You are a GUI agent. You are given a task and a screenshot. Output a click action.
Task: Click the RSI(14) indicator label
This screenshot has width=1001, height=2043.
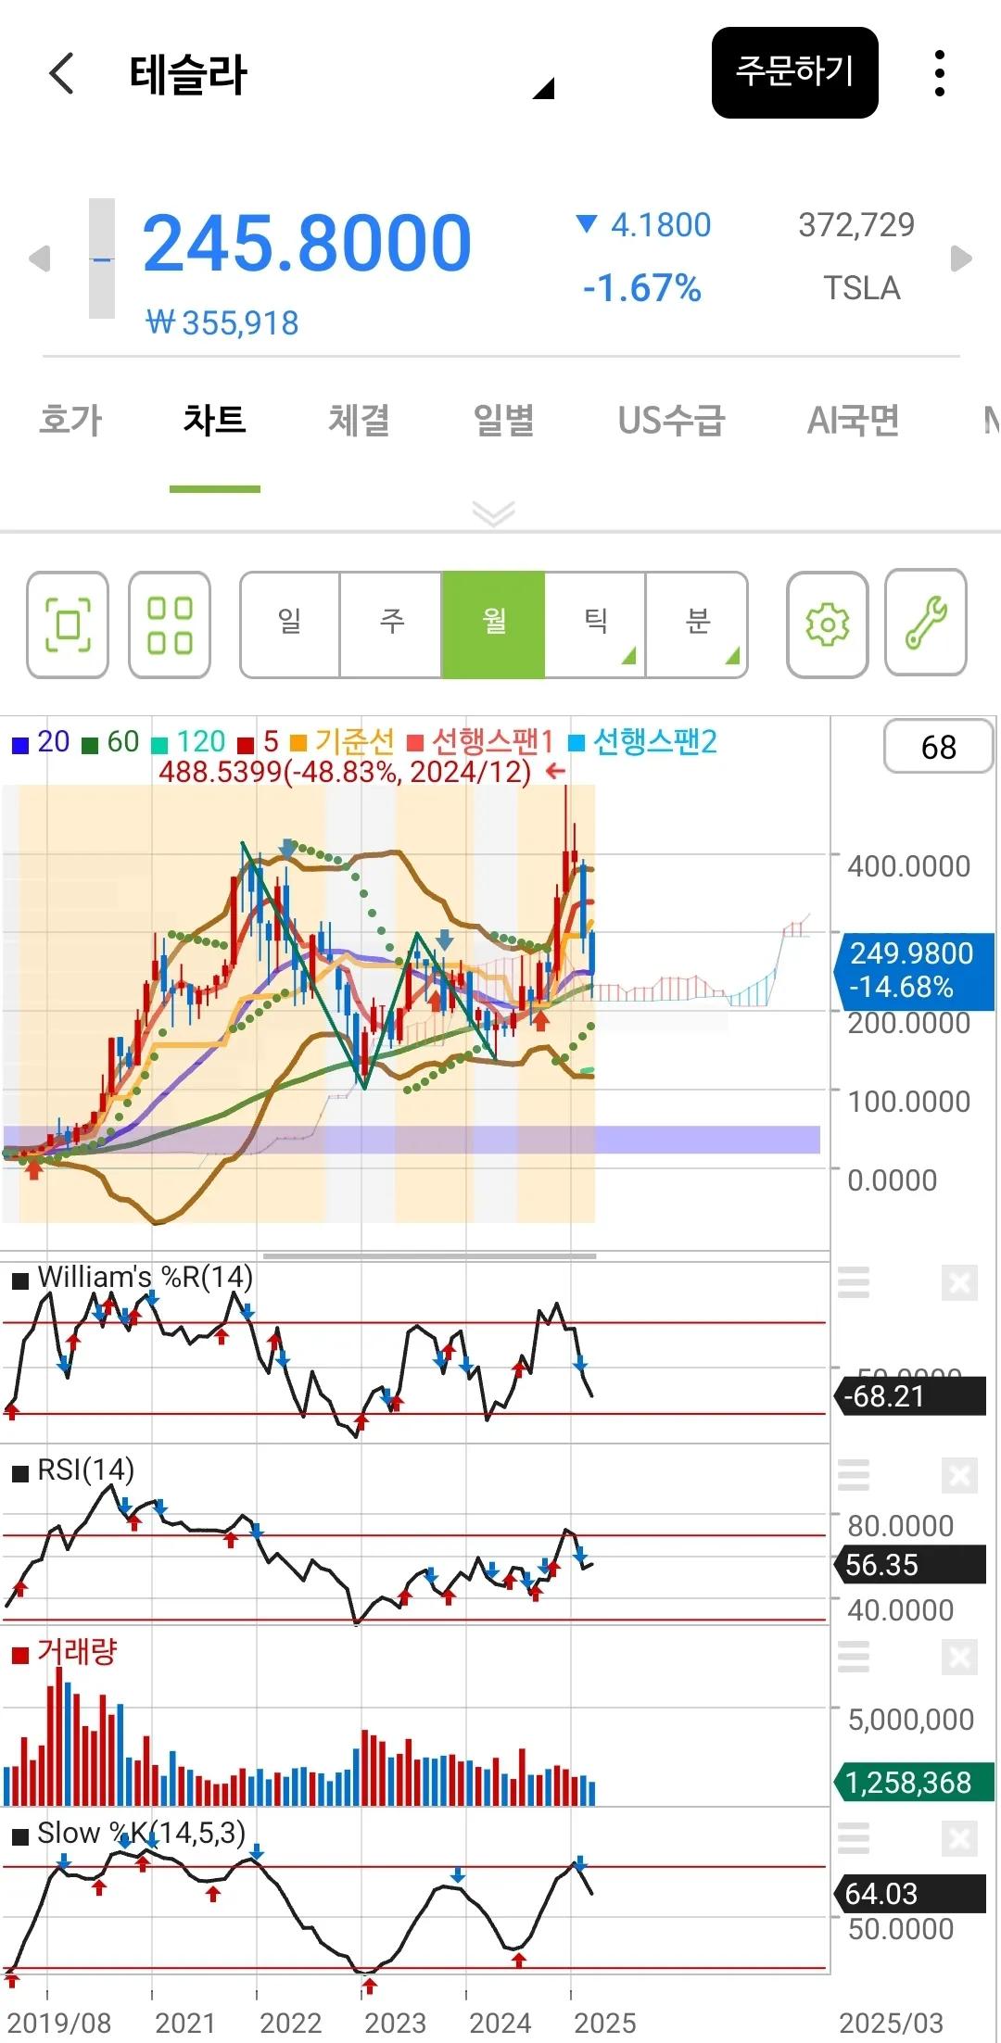pyautogui.click(x=74, y=1470)
